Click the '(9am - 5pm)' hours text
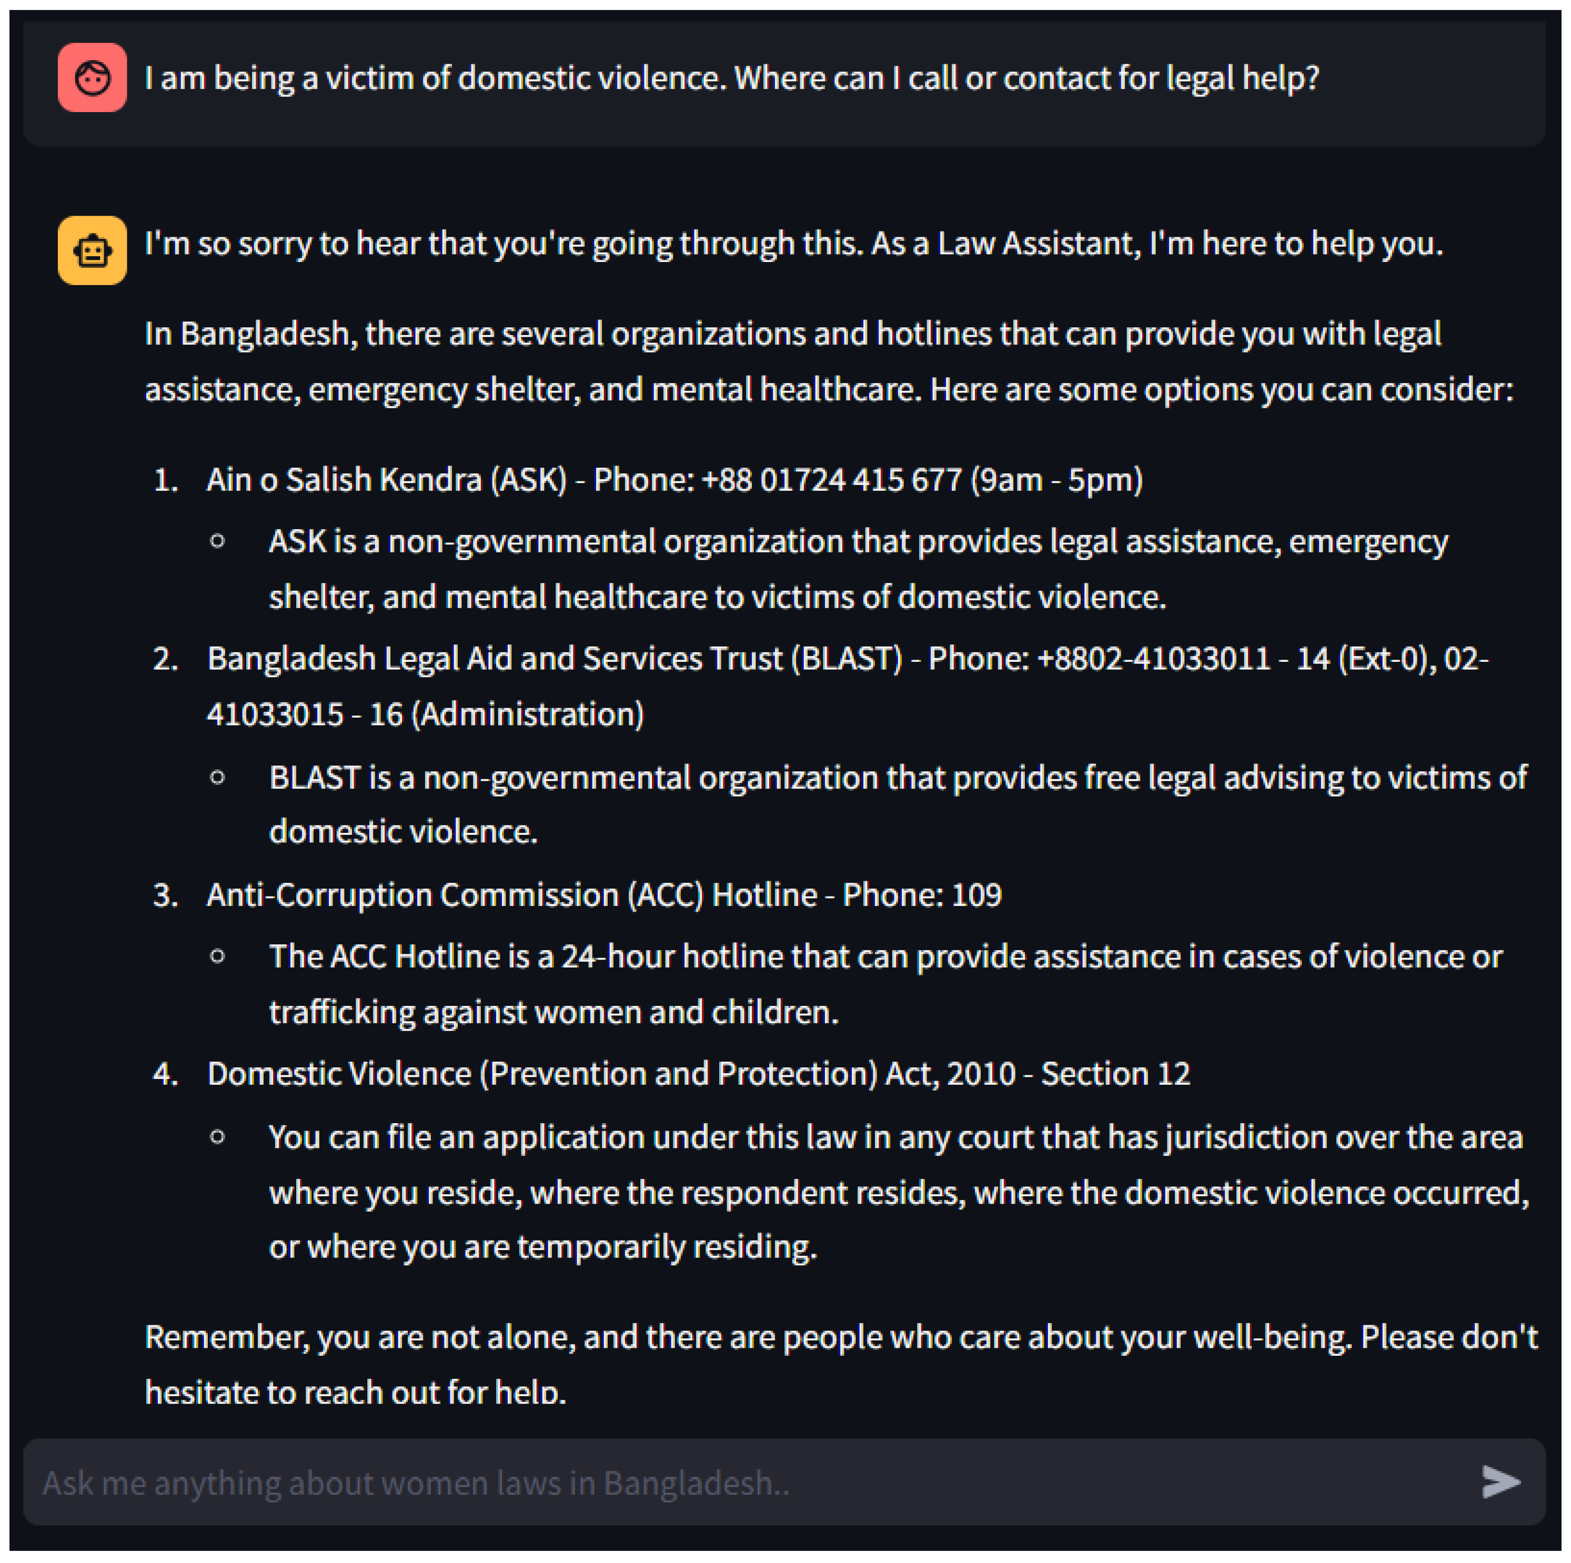 (1056, 480)
